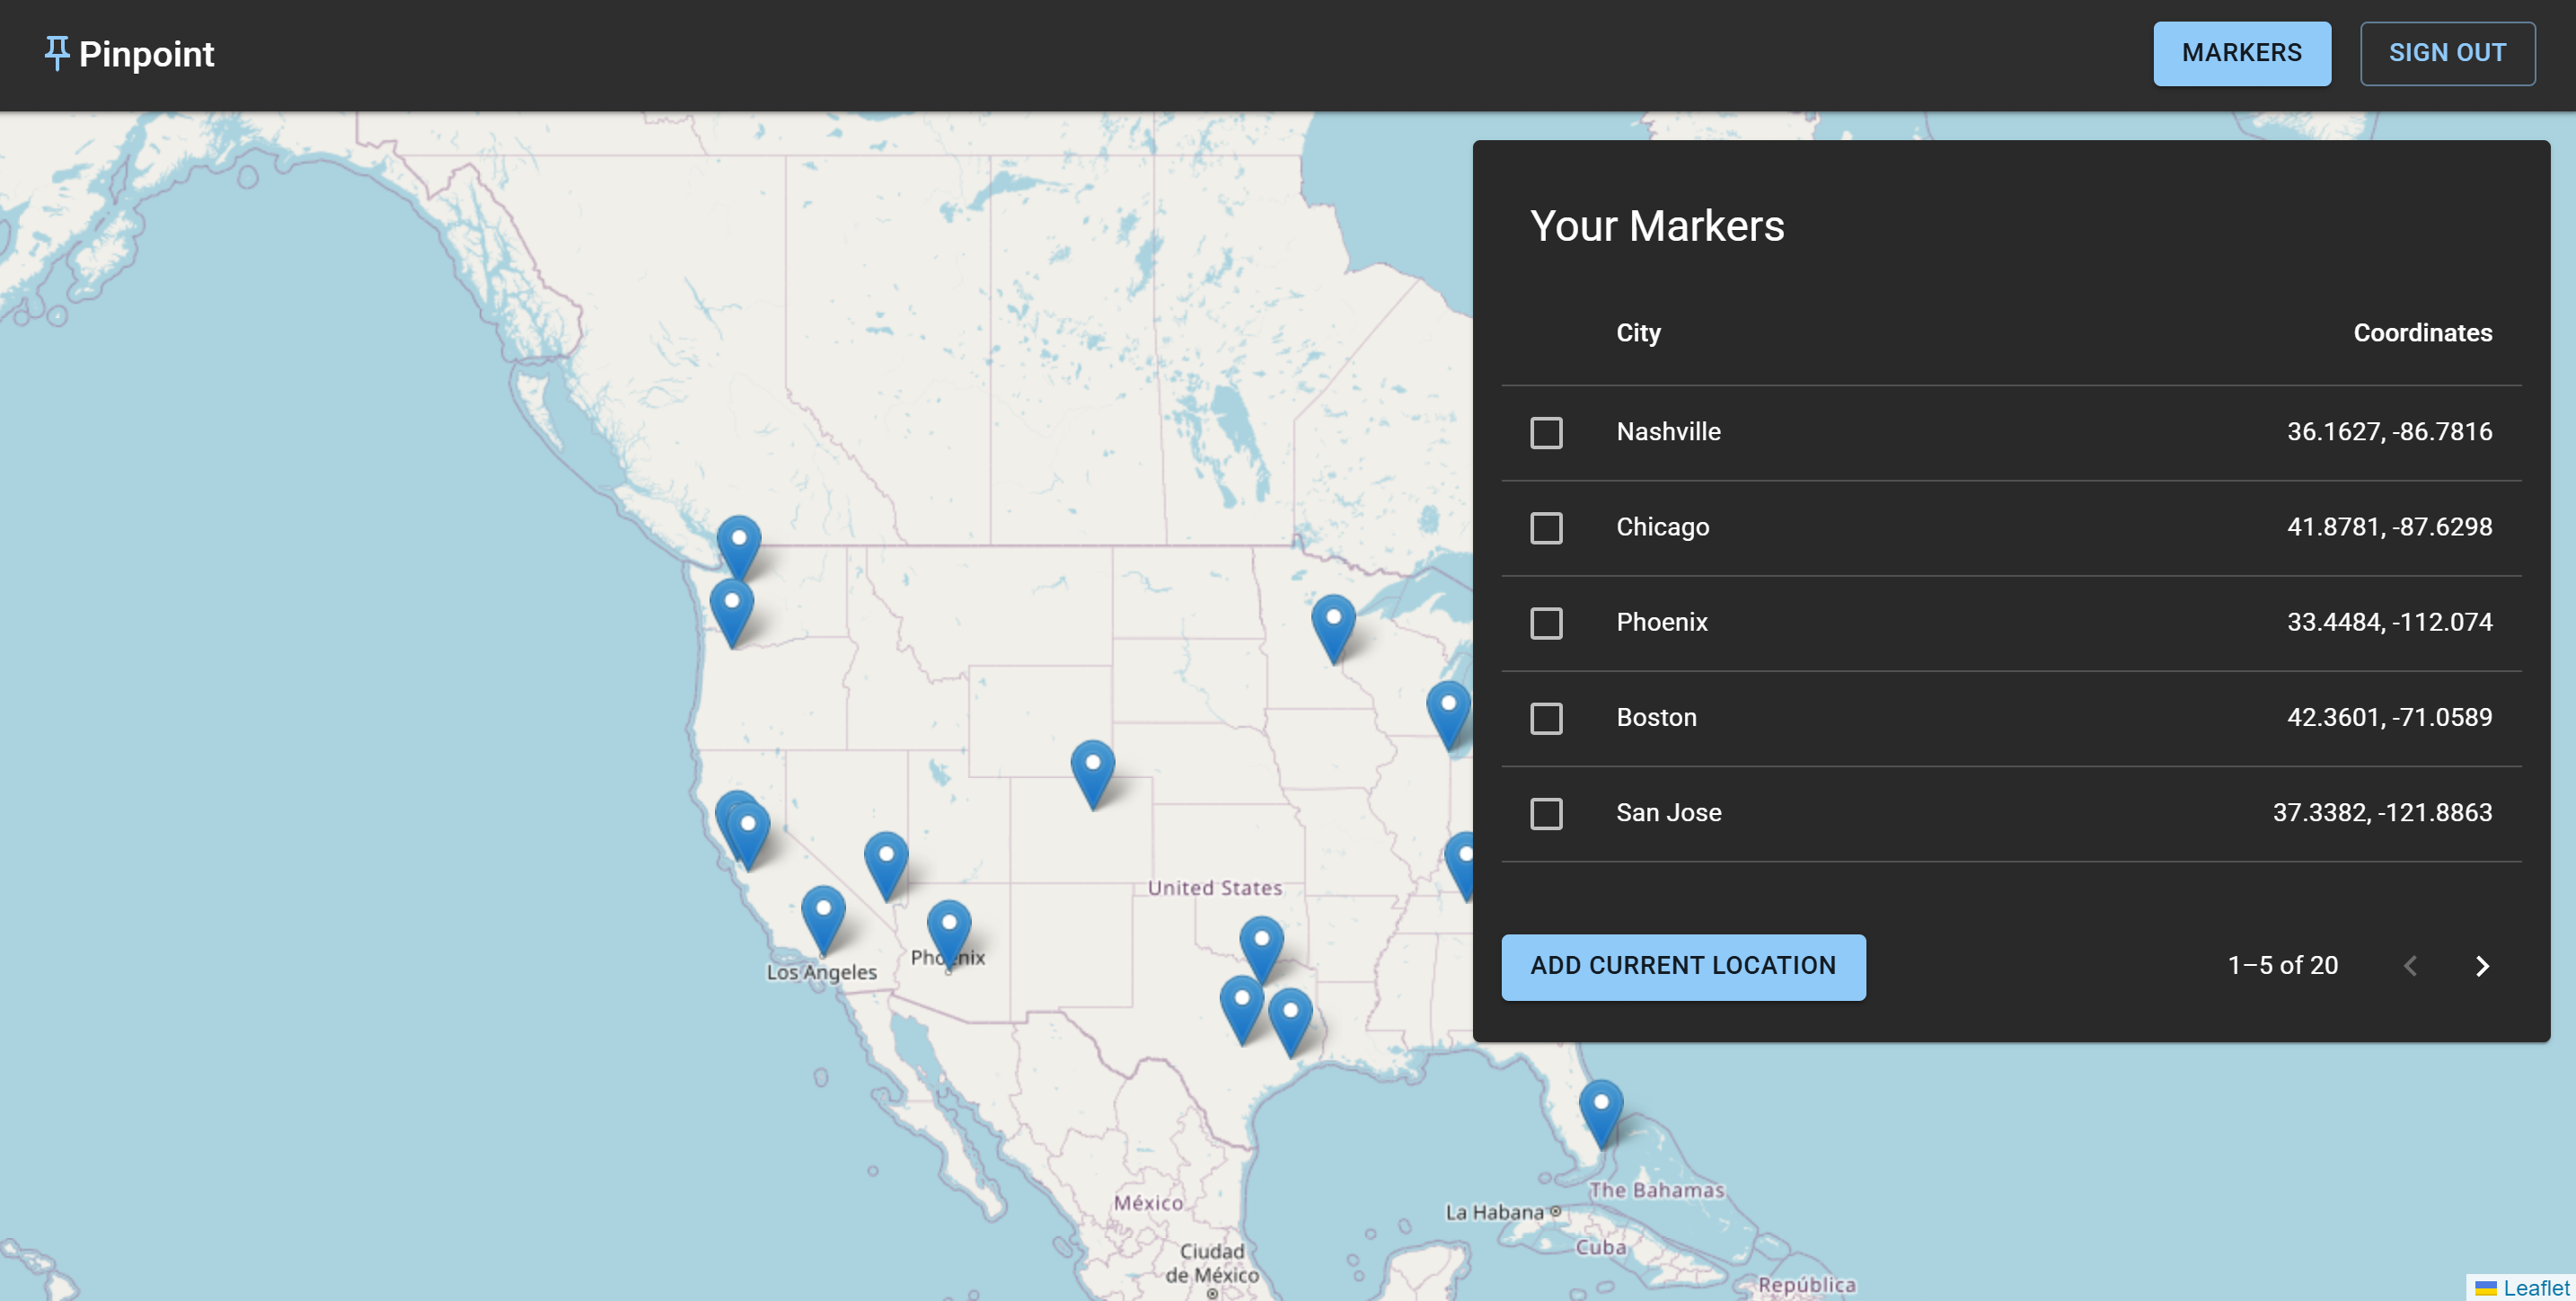2576x1301 pixels.
Task: Enable the Boston row checkbox
Action: [x=1546, y=718]
